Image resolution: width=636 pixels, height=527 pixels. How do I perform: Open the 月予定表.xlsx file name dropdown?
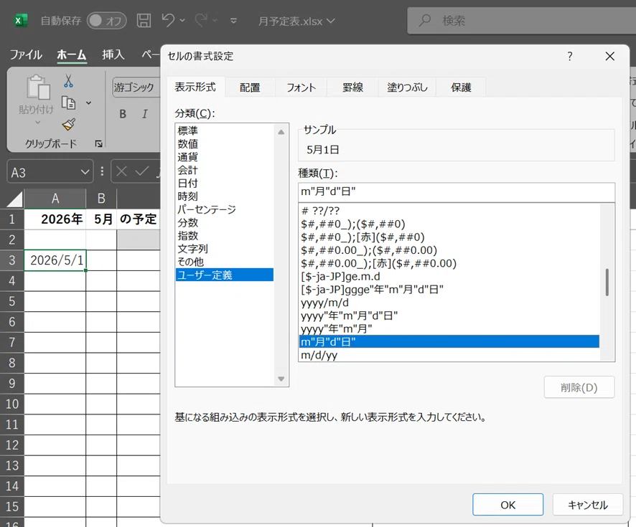coord(331,21)
